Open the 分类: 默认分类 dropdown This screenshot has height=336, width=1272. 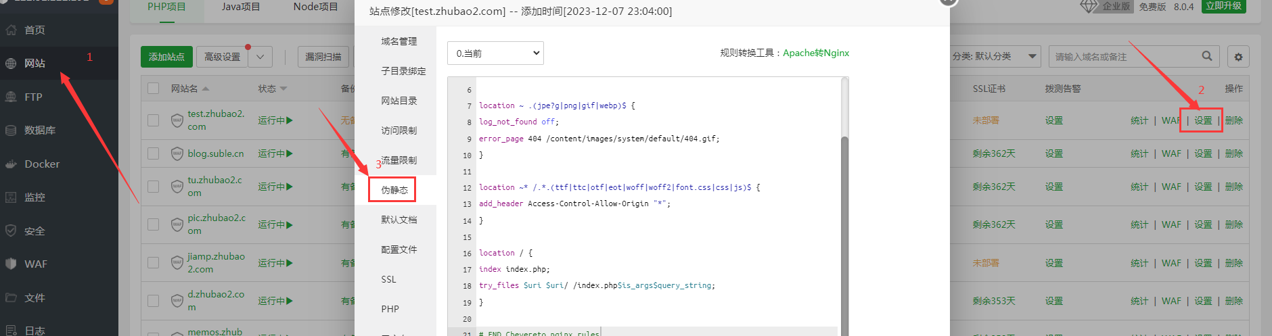tap(995, 56)
